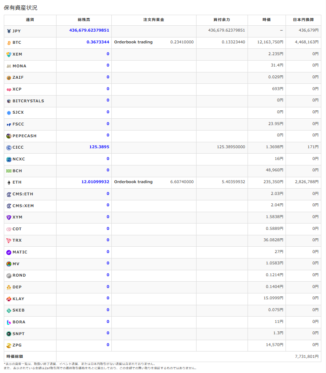The height and width of the screenshot is (373, 326).
Task: Click CICC yen value 171円
Action: tap(313, 147)
